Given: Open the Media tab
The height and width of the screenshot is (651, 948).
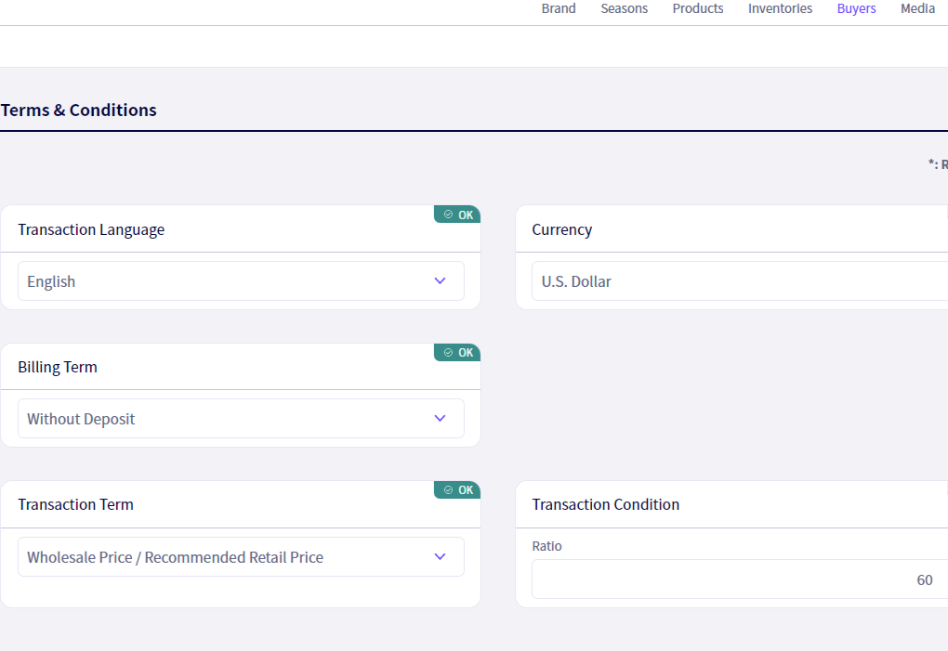Looking at the screenshot, I should (917, 8).
